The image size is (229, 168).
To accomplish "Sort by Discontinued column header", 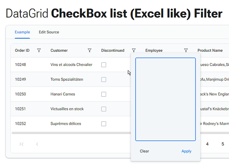I will click(x=113, y=50).
